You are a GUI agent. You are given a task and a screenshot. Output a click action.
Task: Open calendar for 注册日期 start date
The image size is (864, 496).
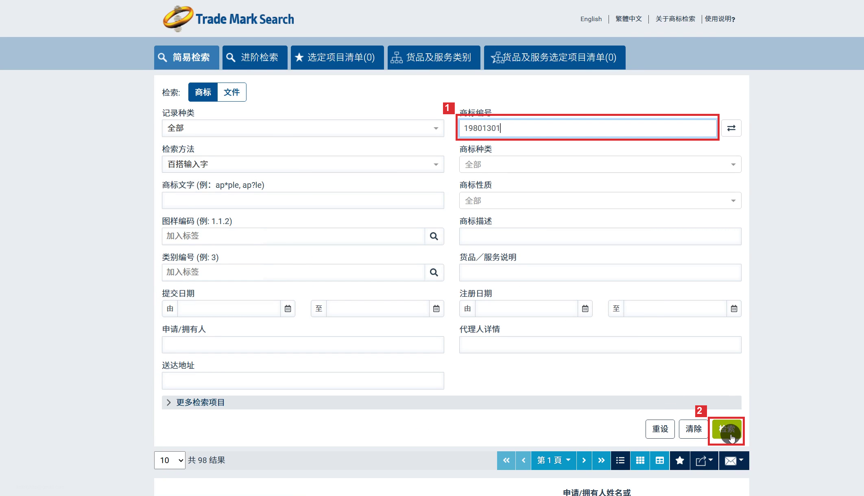(585, 309)
